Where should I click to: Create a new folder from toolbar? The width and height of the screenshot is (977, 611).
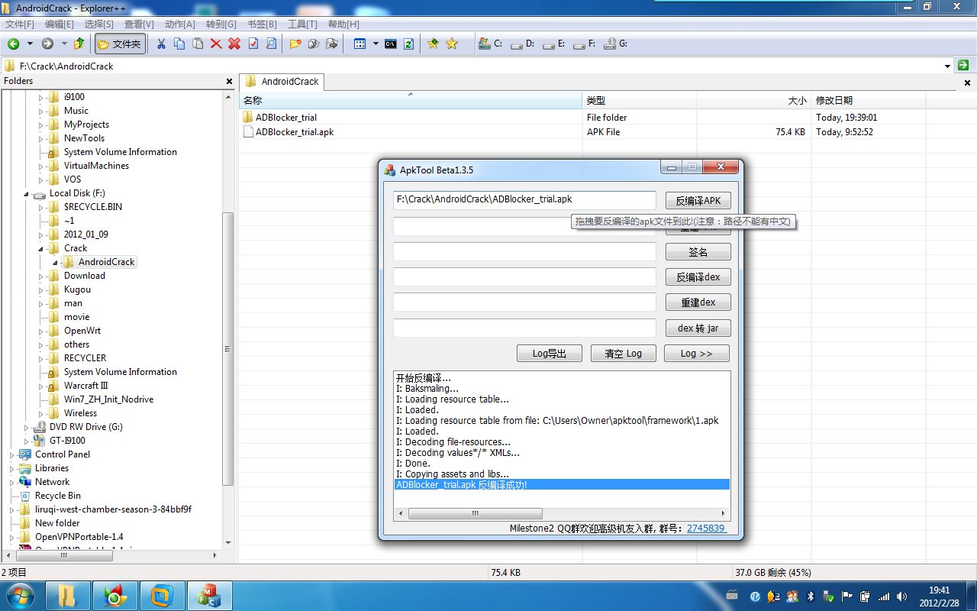[295, 44]
